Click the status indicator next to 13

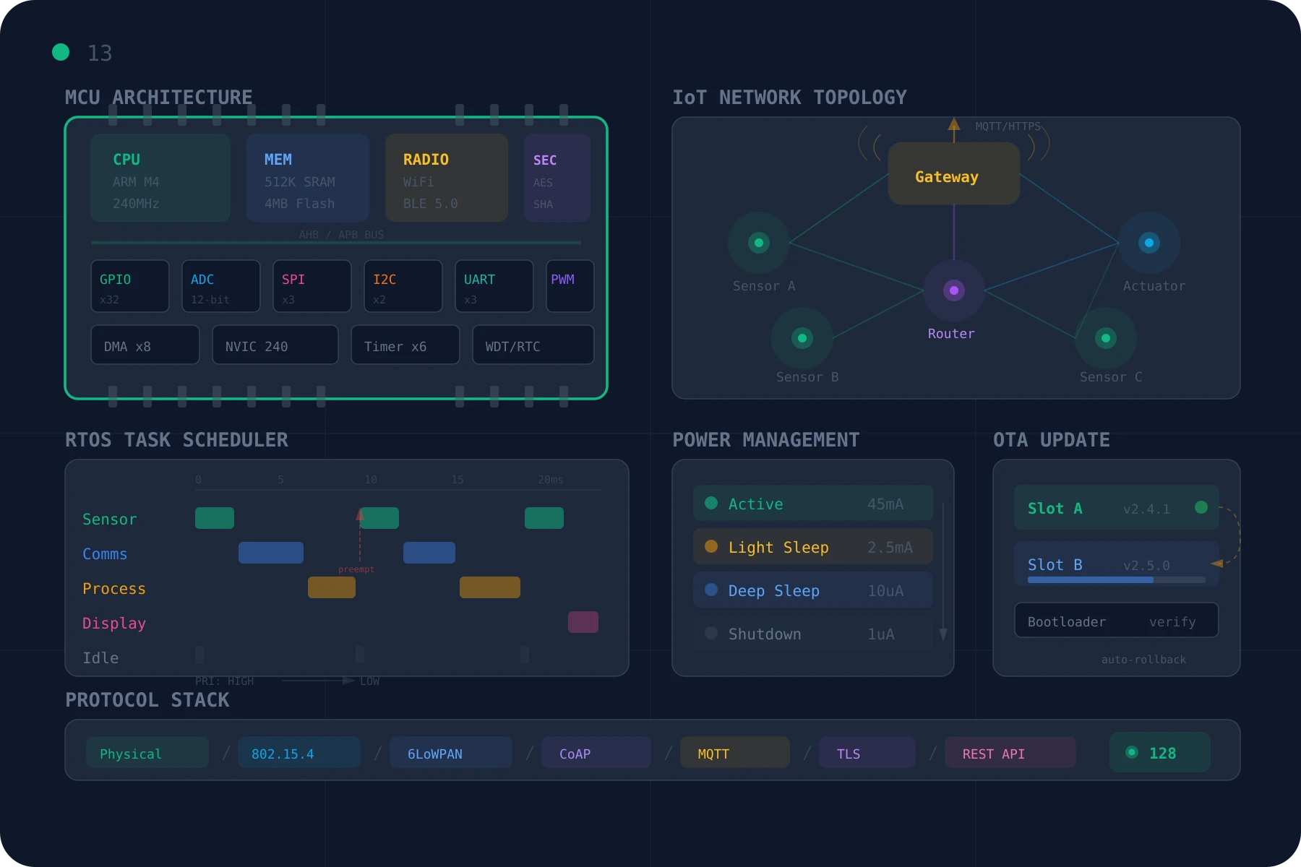click(x=61, y=52)
